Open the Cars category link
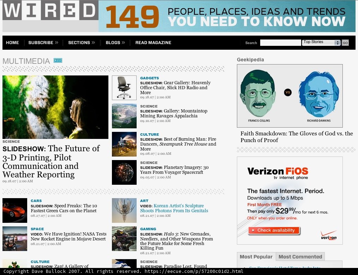This screenshot has width=358, height=275. coord(36,201)
